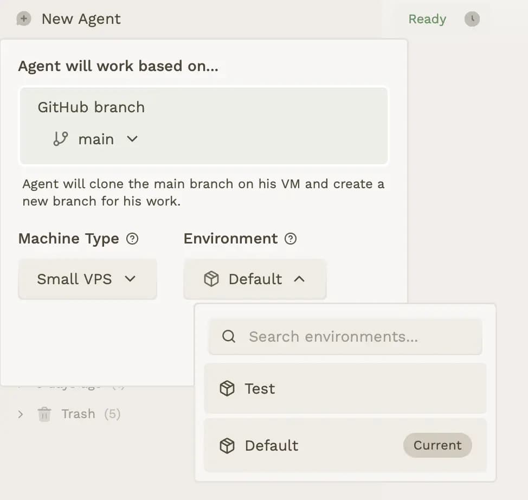Click the git branch icon

(60, 139)
